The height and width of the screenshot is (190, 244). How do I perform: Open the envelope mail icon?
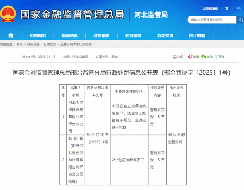[238, 8]
